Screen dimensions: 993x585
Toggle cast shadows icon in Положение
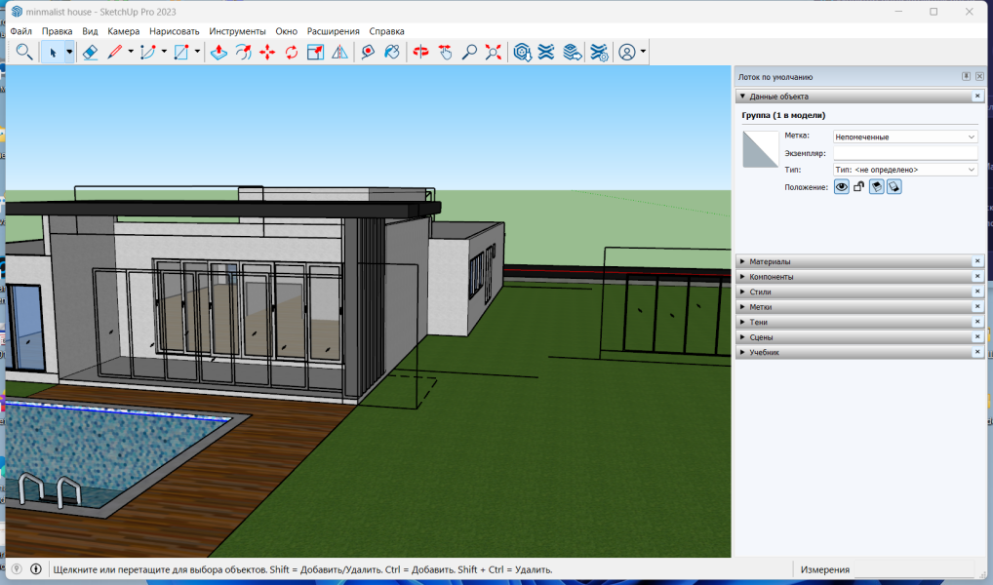pyautogui.click(x=877, y=187)
